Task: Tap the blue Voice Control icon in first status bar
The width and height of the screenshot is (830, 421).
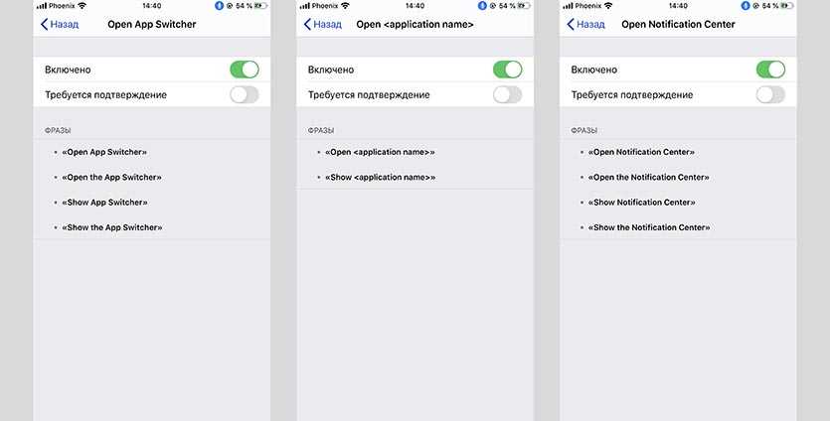Action: 219,6
